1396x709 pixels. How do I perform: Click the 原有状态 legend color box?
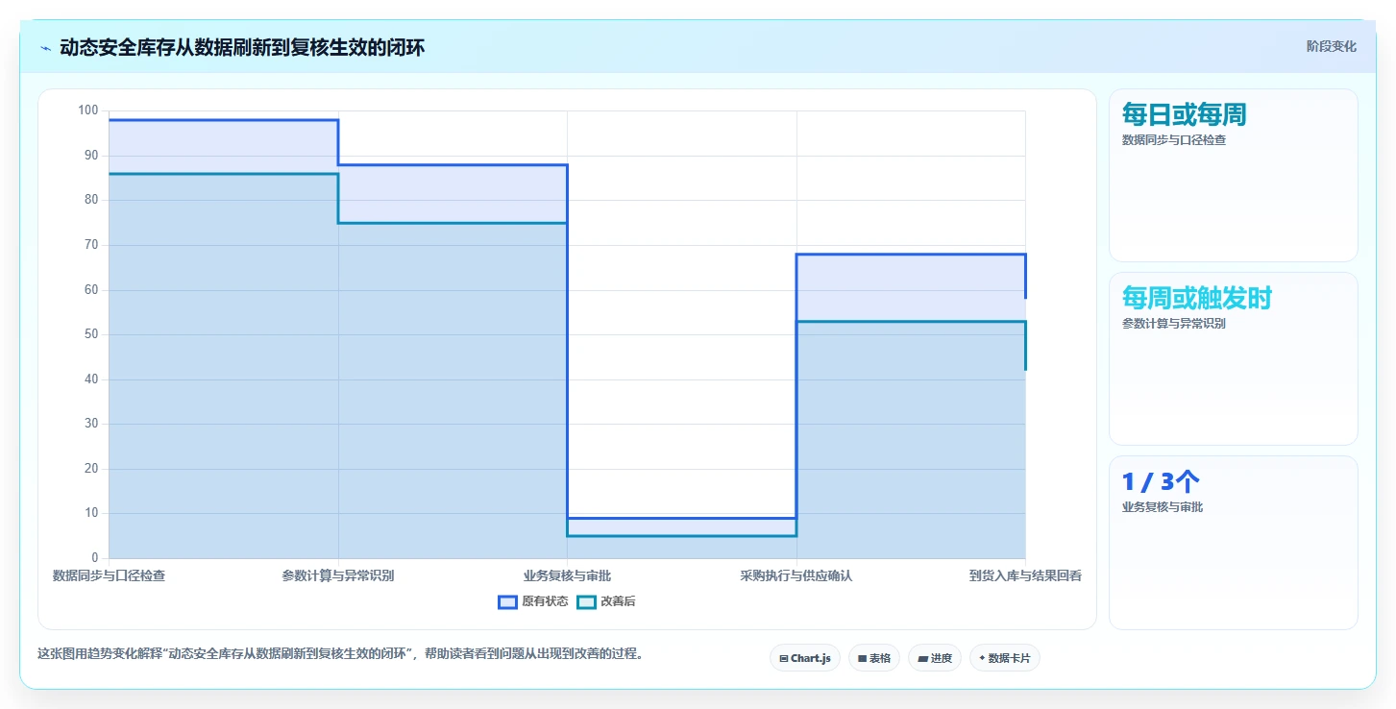coord(507,601)
